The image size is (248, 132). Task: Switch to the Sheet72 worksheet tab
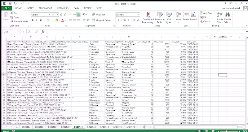[91, 127]
